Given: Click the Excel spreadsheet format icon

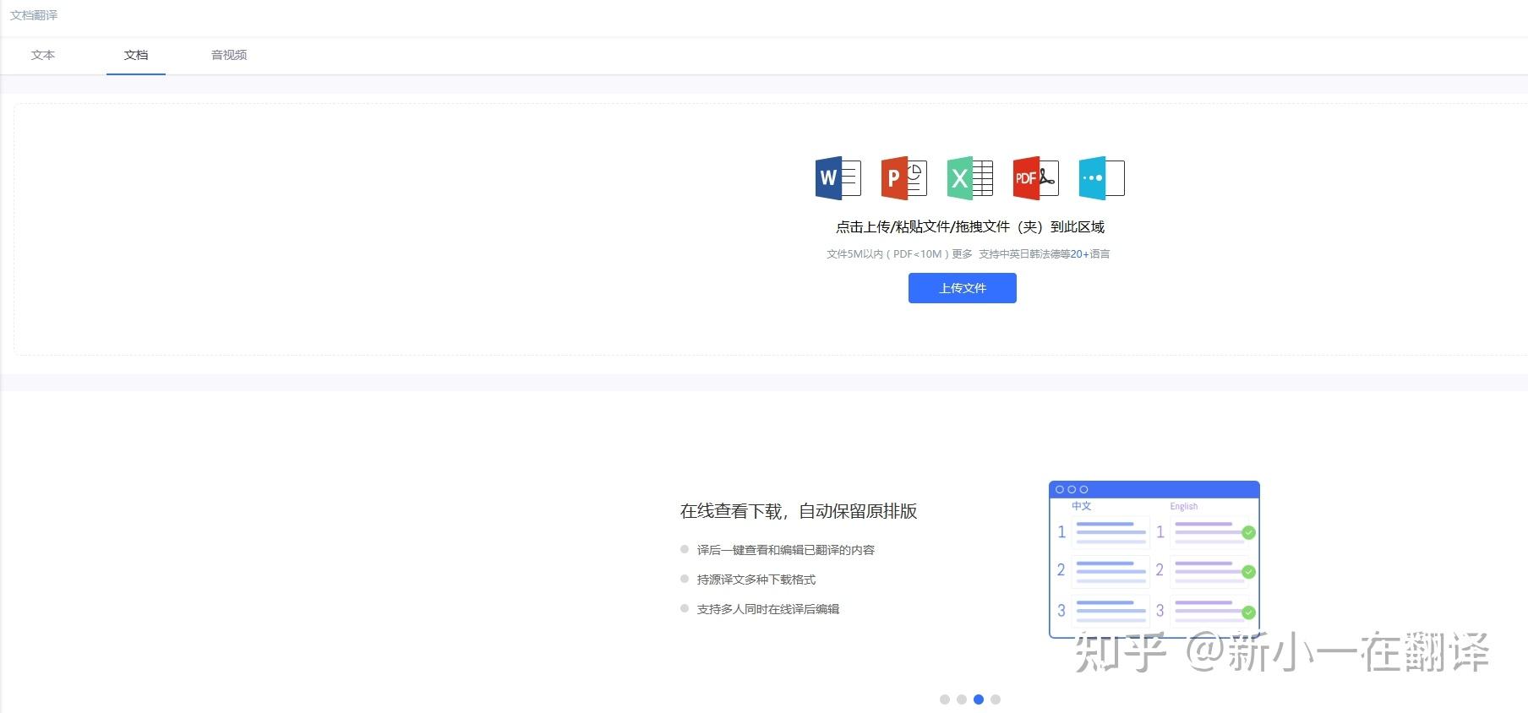Looking at the screenshot, I should pos(969,178).
